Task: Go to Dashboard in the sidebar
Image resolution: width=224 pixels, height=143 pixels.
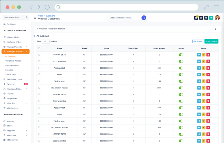Action: (12, 24)
